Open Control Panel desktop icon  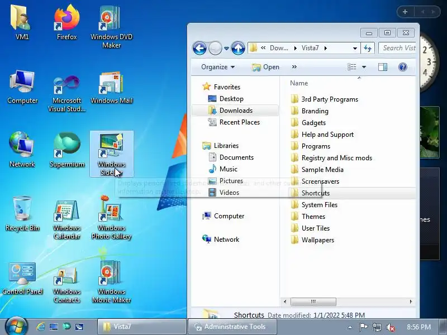coord(22,279)
